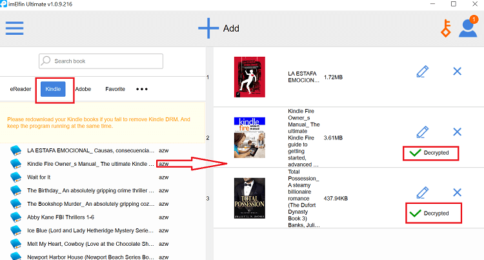484x260 pixels.
Task: Select 'The Bookshop Murder_' book row
Action: coord(90,204)
